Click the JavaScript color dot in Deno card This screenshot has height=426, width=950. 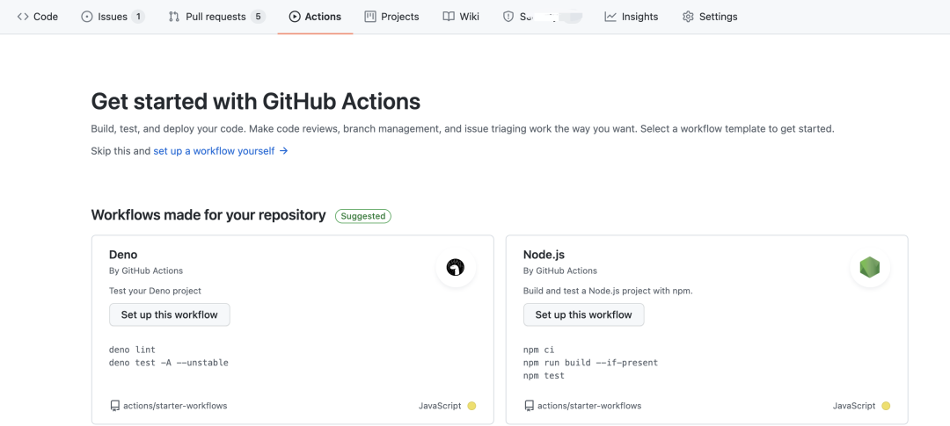point(472,406)
